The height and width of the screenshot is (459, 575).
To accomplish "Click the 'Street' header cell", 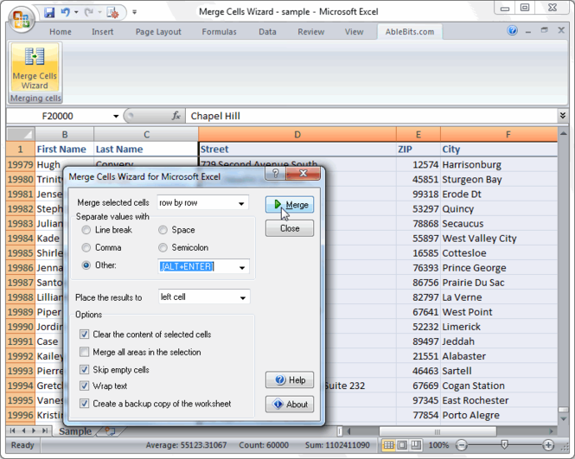I will [297, 150].
